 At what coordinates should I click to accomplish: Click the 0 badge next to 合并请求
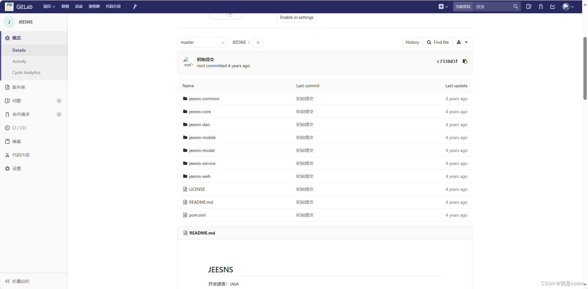(59, 114)
